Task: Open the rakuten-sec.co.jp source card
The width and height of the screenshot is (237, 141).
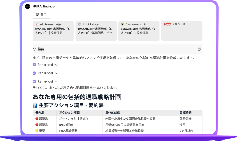Action: click(53, 31)
